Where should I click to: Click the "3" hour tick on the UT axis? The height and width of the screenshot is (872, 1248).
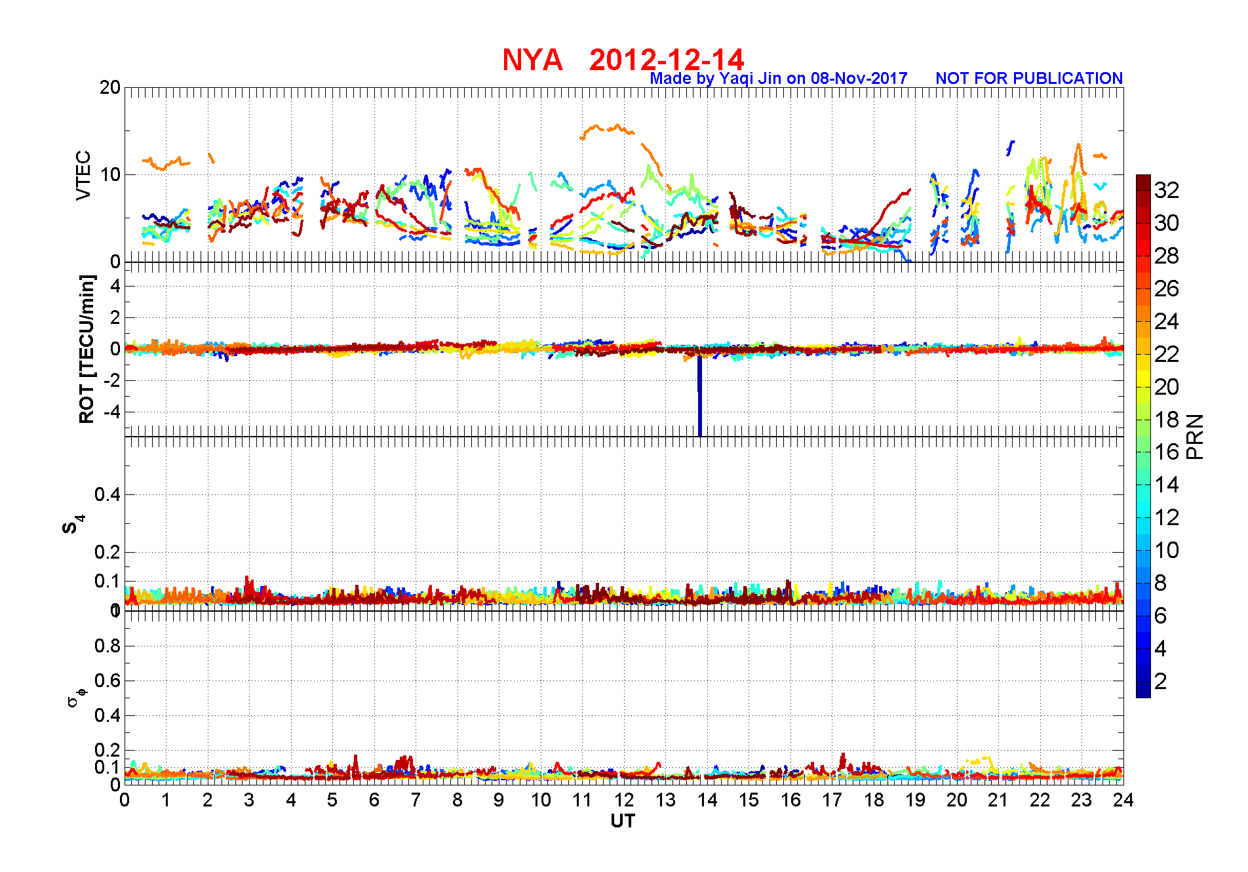(249, 800)
